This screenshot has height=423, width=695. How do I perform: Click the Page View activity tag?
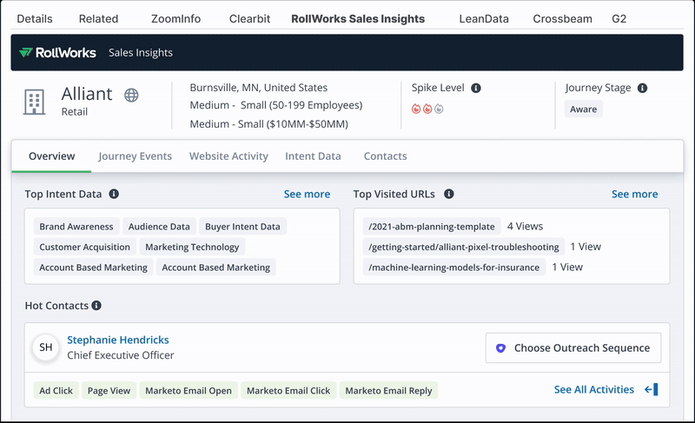coord(109,390)
